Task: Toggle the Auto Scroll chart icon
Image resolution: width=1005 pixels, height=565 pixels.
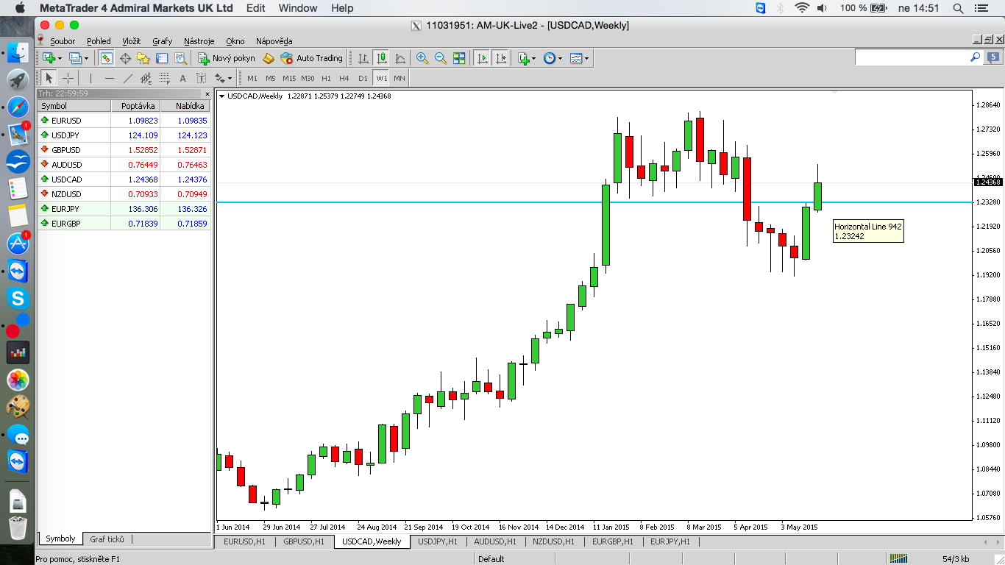Action: (x=482, y=58)
